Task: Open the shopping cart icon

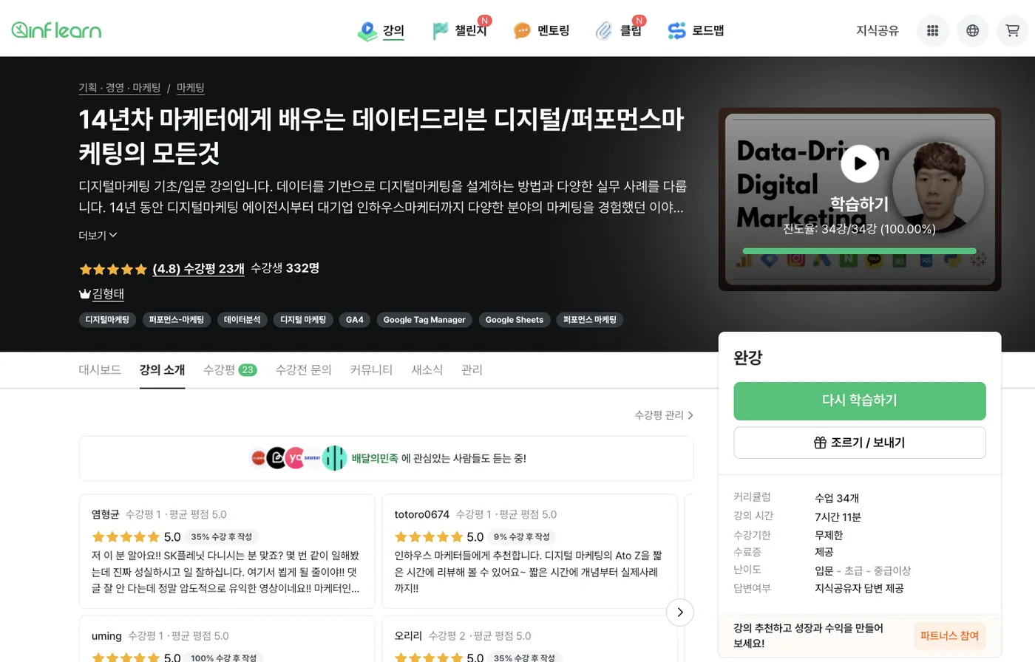Action: [1013, 30]
